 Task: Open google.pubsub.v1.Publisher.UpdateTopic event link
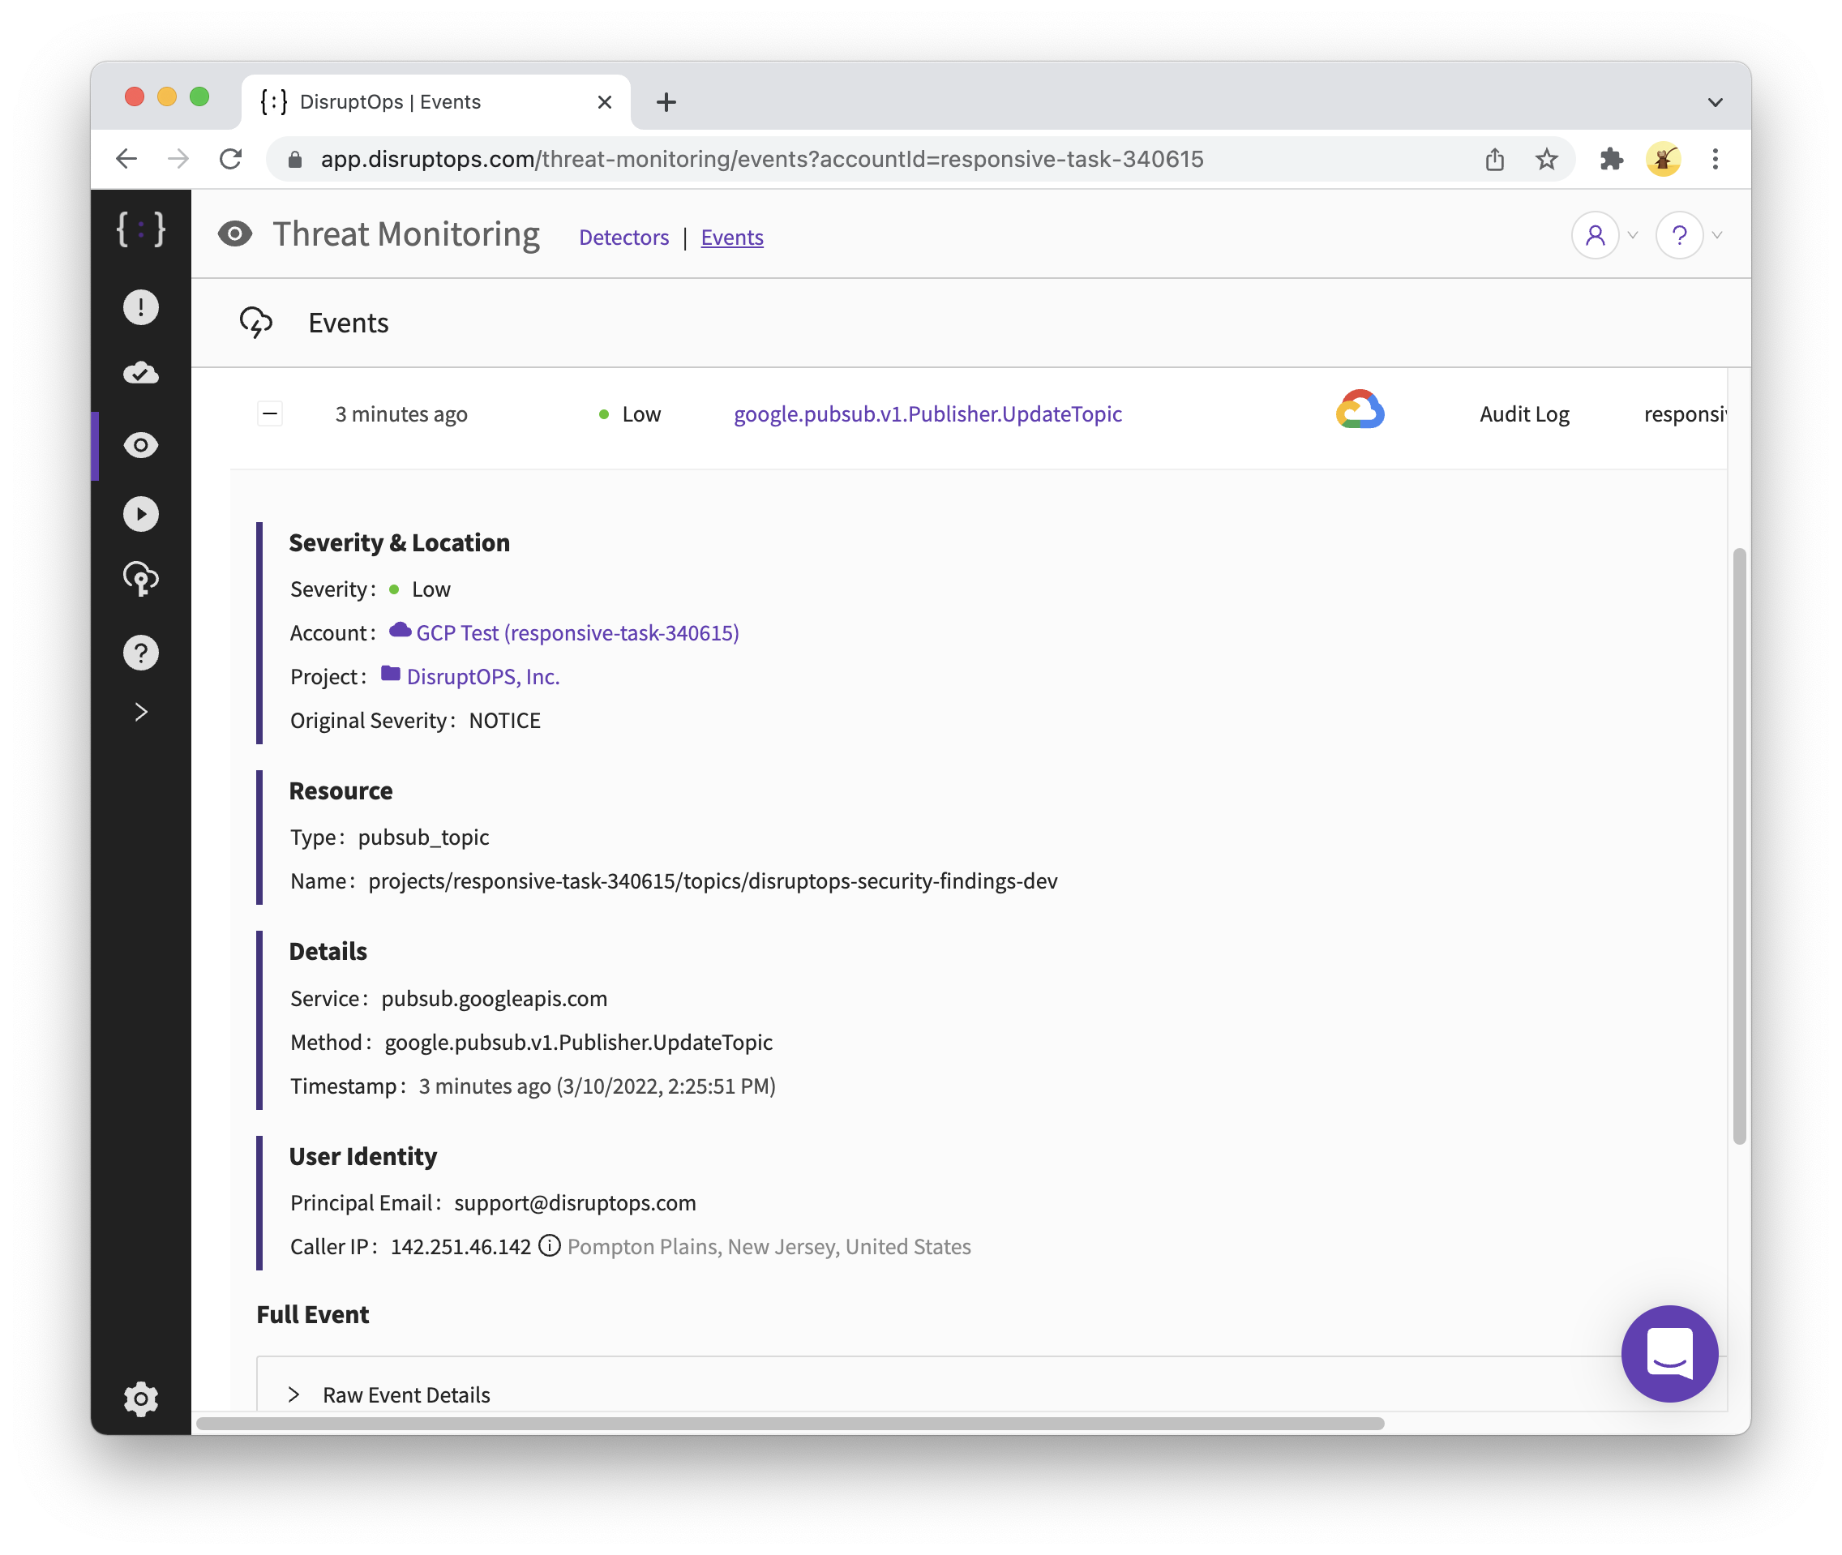[928, 413]
